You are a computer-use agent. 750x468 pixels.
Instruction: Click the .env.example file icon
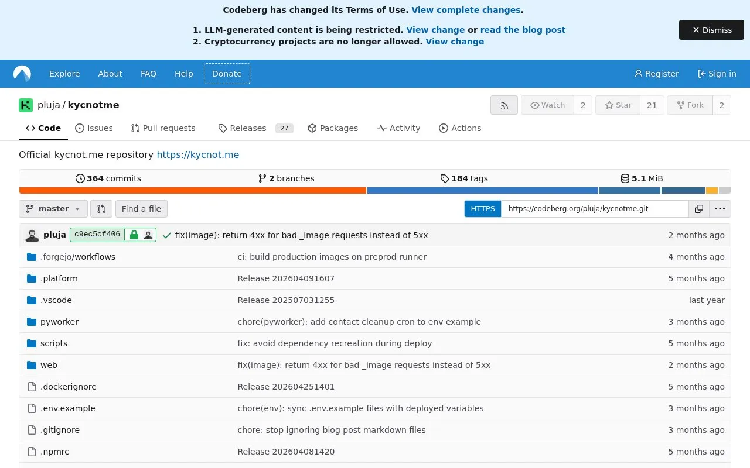point(32,408)
